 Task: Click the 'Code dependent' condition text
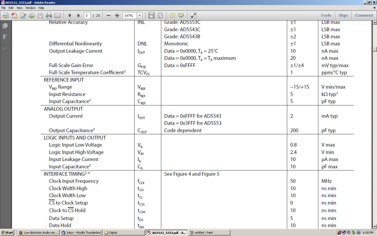coord(183,130)
